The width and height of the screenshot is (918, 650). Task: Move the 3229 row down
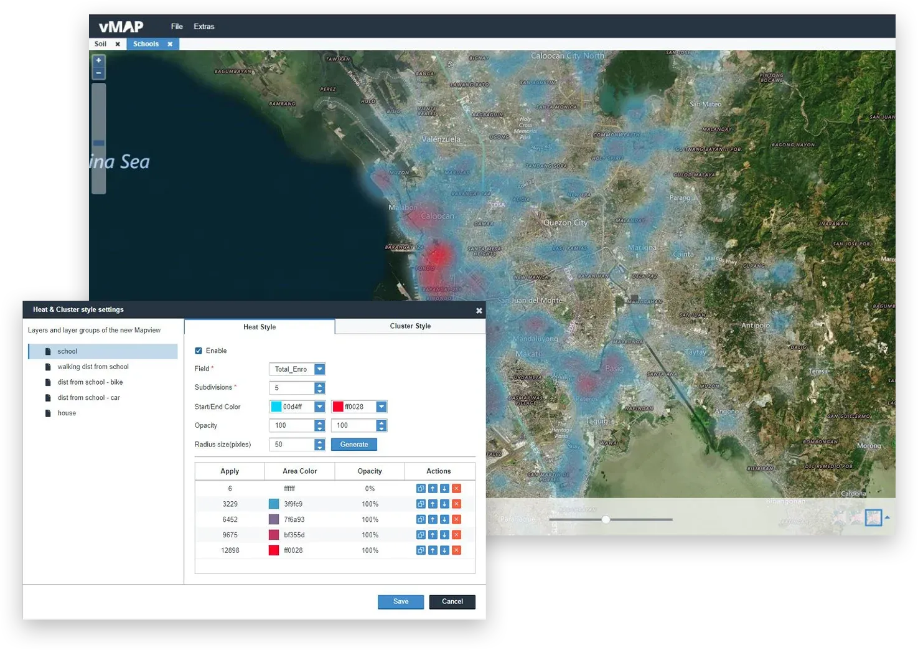pyautogui.click(x=444, y=504)
